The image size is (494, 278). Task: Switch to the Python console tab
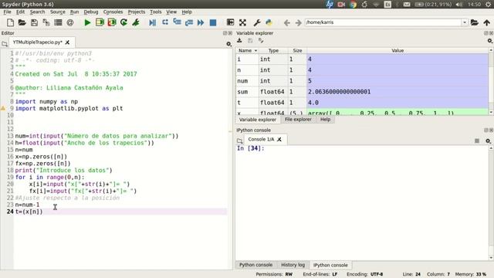pos(255,265)
